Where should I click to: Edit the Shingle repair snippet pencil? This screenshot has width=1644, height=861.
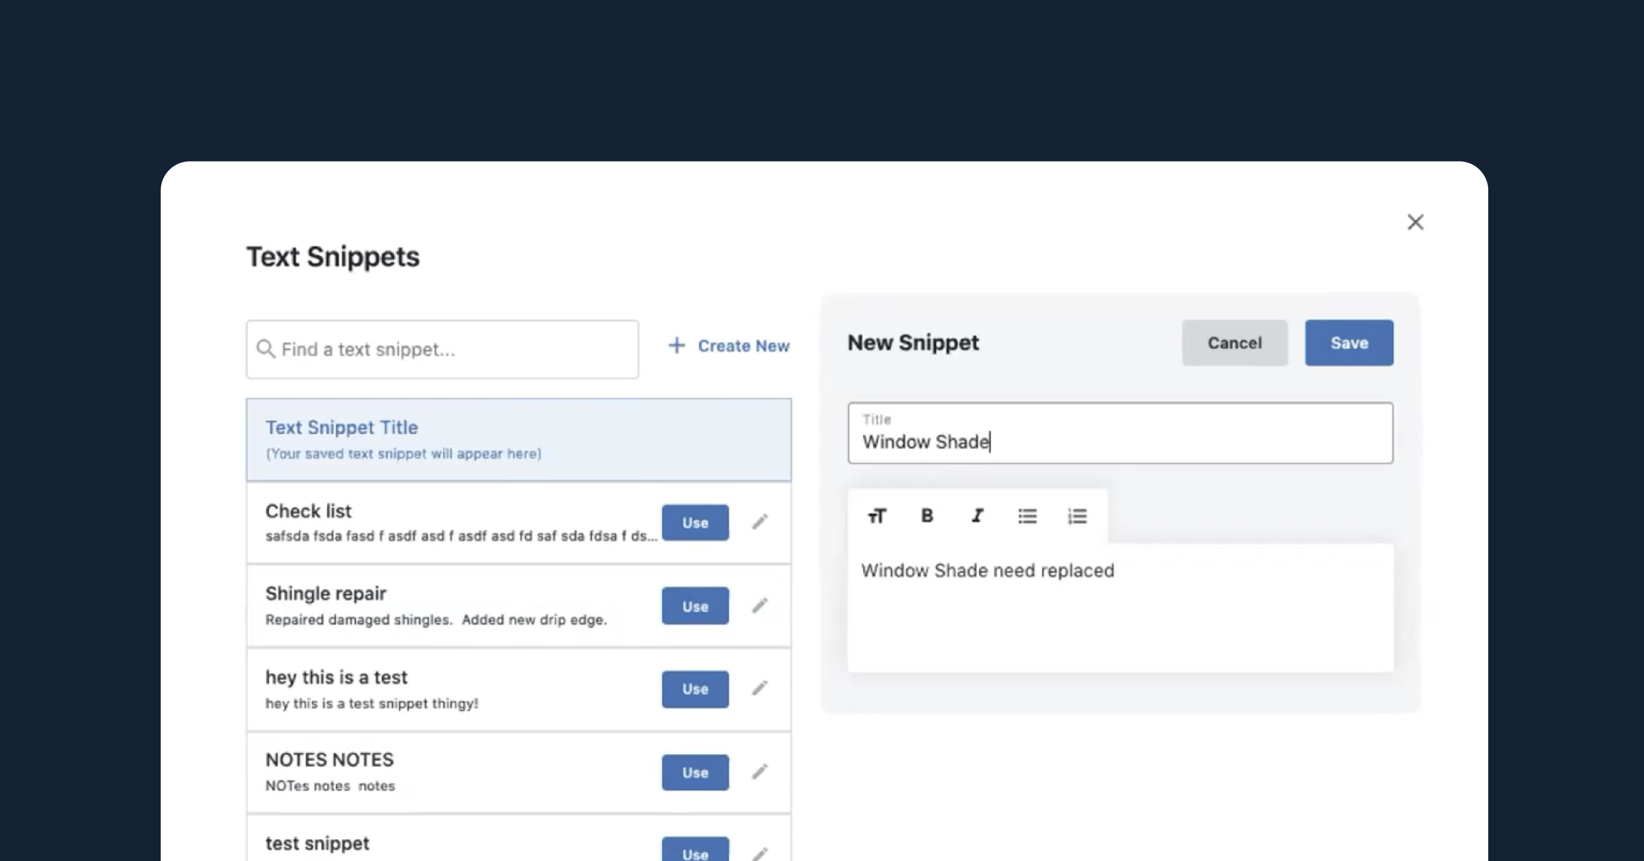[x=760, y=605]
